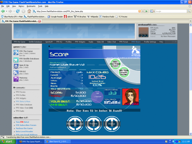The width and height of the screenshot is (192, 144).
Task: Open the Edit menu
Action: click(x=8, y=6)
